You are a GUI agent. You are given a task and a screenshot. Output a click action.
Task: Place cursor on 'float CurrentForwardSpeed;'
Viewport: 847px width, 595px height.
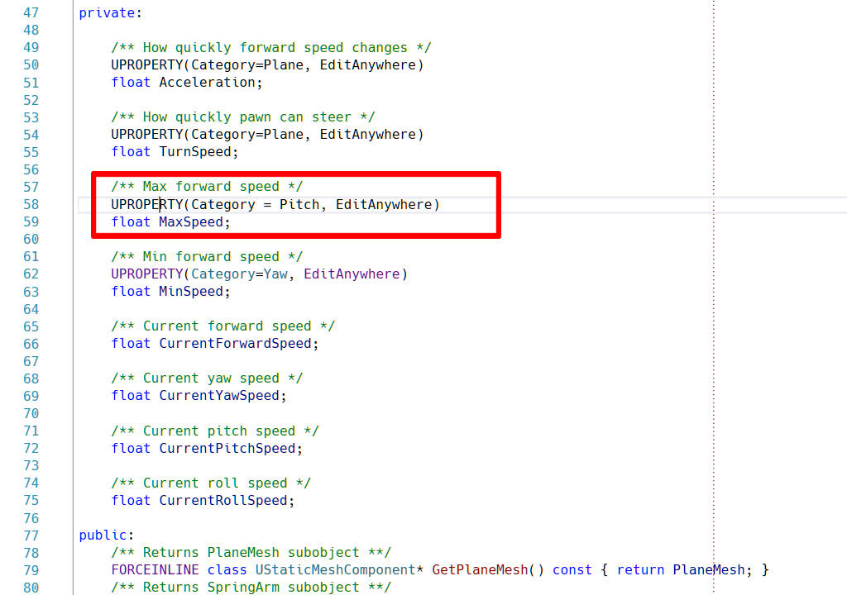point(215,344)
